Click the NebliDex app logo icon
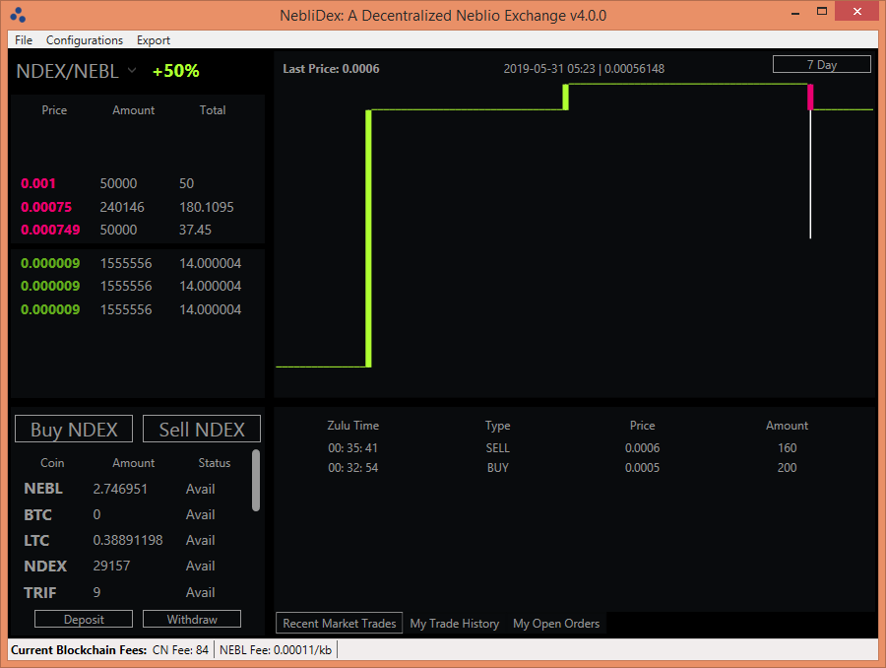 click(18, 15)
